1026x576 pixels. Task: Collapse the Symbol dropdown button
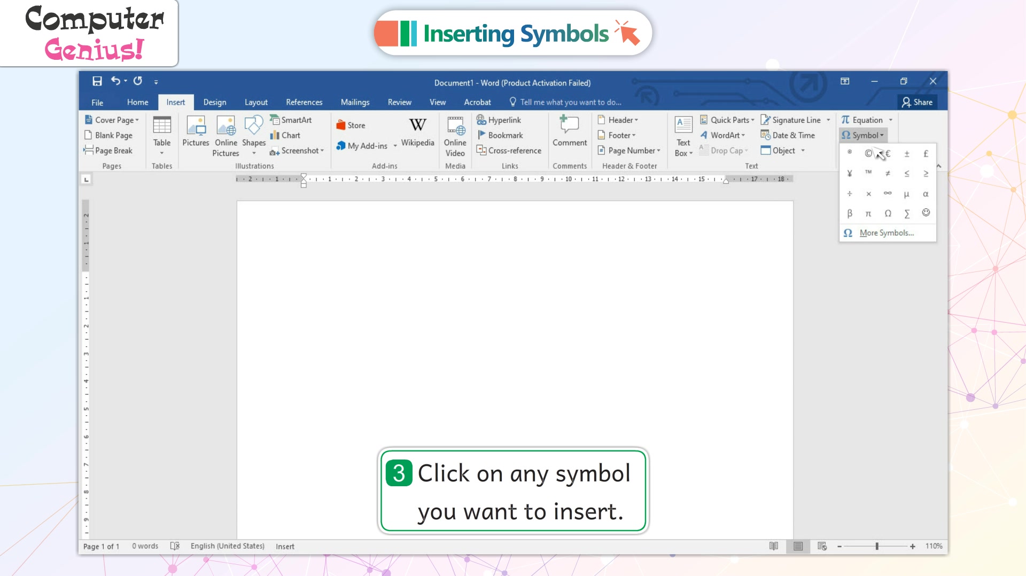[862, 135]
